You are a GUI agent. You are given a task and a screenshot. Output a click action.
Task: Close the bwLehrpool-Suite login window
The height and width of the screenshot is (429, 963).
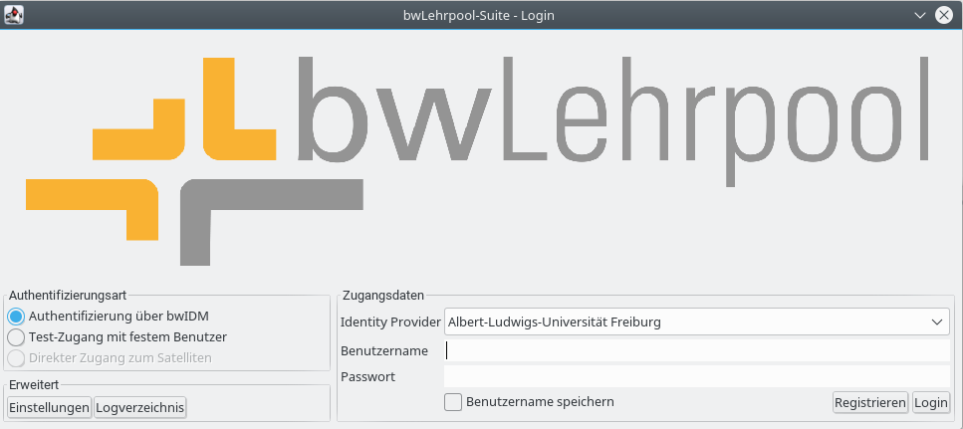[x=942, y=15]
